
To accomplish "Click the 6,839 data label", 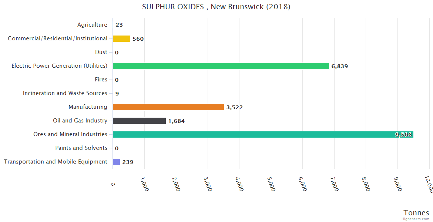I will point(340,66).
